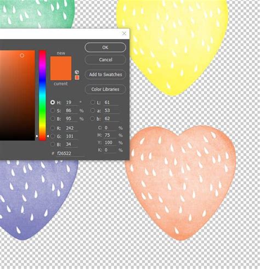This screenshot has height=269, width=260.
Task: Click the new orange color preview
Action: point(61,63)
